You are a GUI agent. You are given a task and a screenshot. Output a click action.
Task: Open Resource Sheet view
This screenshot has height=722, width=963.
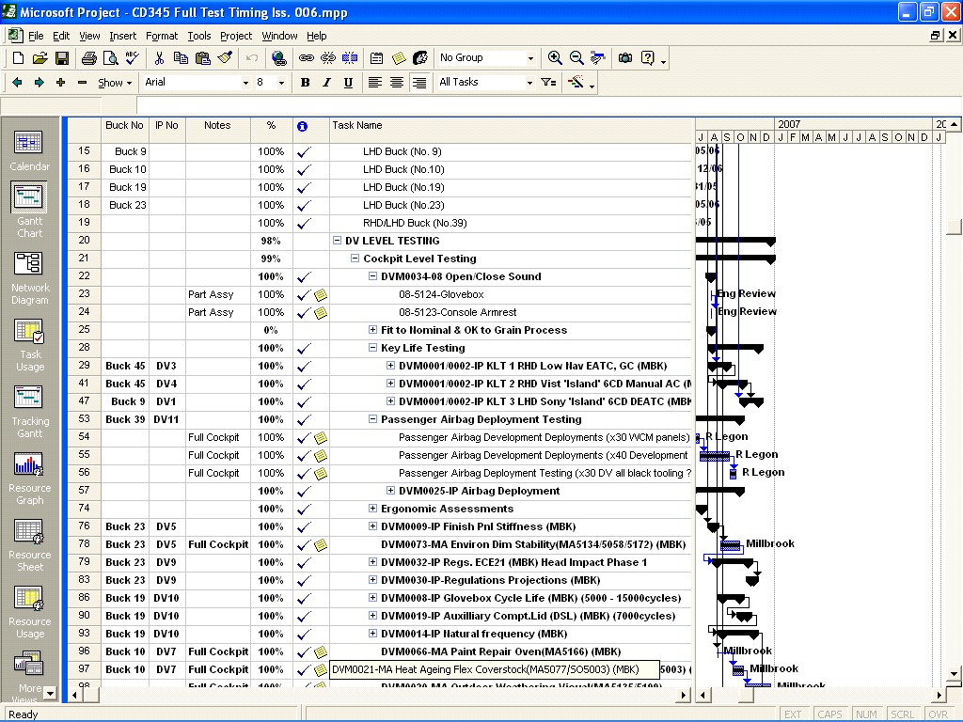point(29,545)
